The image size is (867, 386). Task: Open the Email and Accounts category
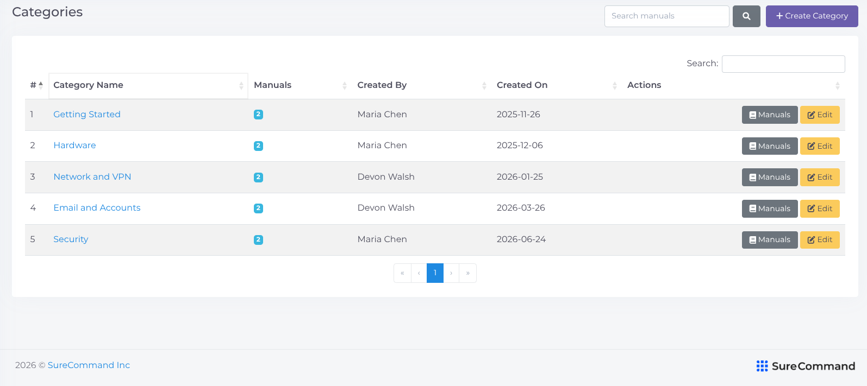click(x=97, y=208)
